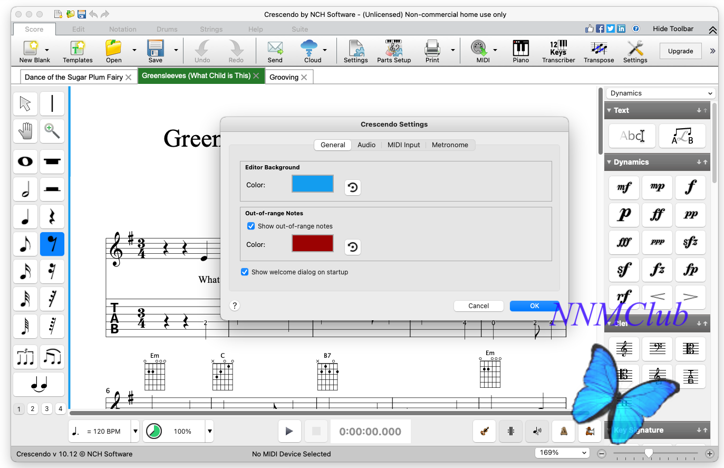This screenshot has height=468, width=724.
Task: Switch to voice 1 button
Action: (19, 409)
